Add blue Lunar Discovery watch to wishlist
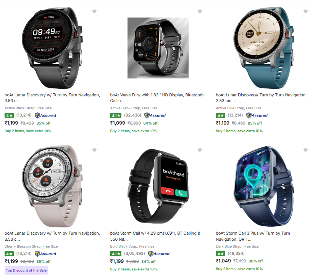The width and height of the screenshot is (310, 275). (305, 11)
